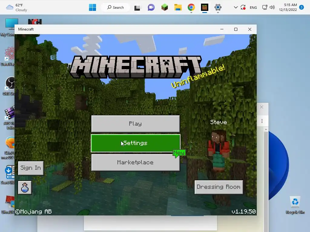Open Google Chrome from taskbar

[191, 8]
